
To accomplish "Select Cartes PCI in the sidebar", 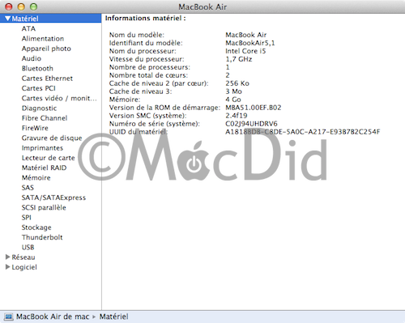I will (39, 88).
